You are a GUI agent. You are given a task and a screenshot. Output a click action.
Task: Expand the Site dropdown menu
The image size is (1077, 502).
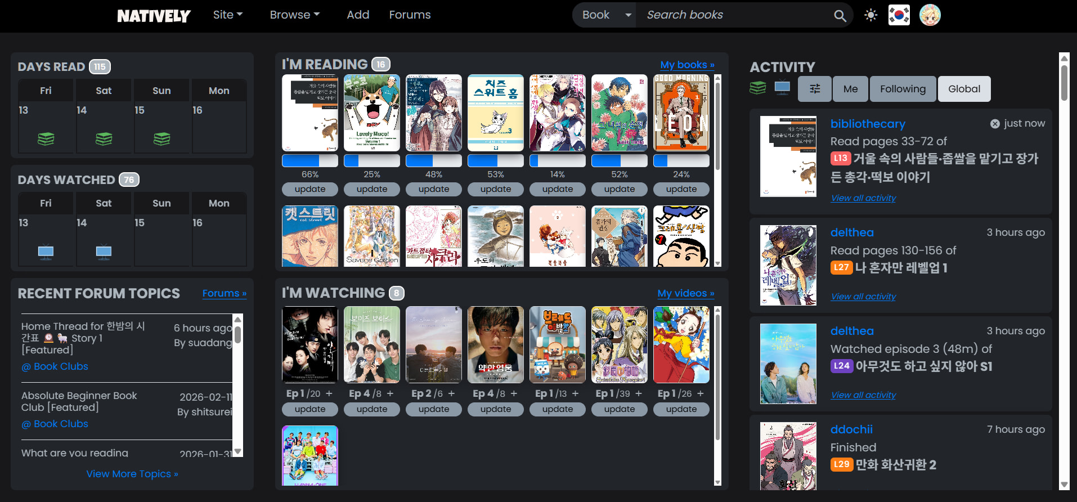point(227,15)
